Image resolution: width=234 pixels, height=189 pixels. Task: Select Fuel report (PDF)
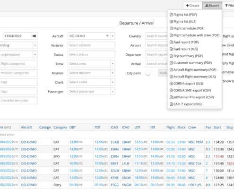[x=184, y=42]
